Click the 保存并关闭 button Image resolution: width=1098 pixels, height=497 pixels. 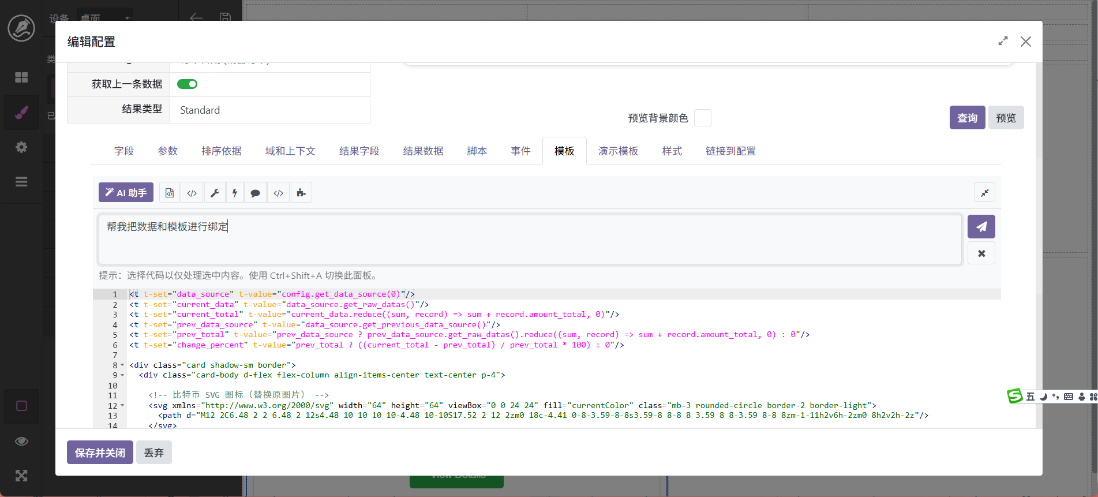coord(100,453)
